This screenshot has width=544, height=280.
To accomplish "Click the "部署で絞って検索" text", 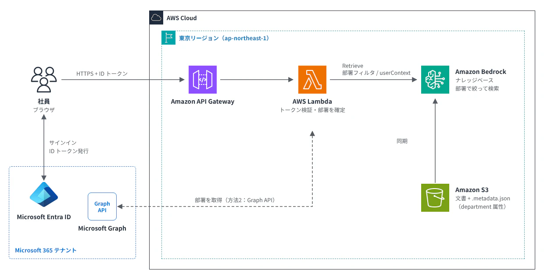I will tap(477, 88).
